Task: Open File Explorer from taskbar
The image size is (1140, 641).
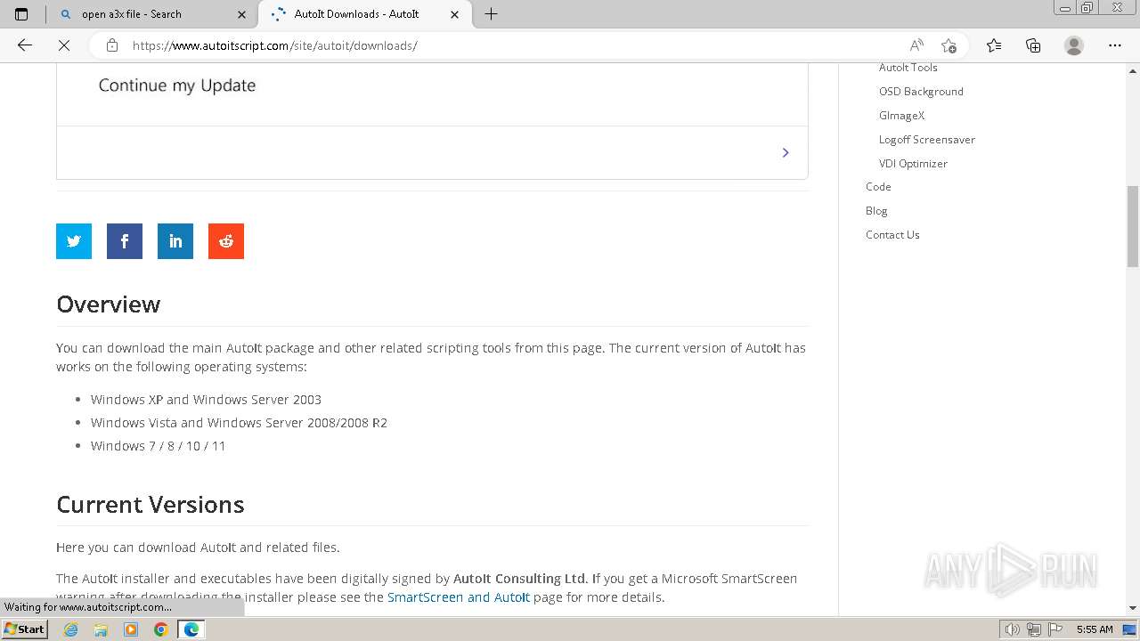Action: [101, 629]
